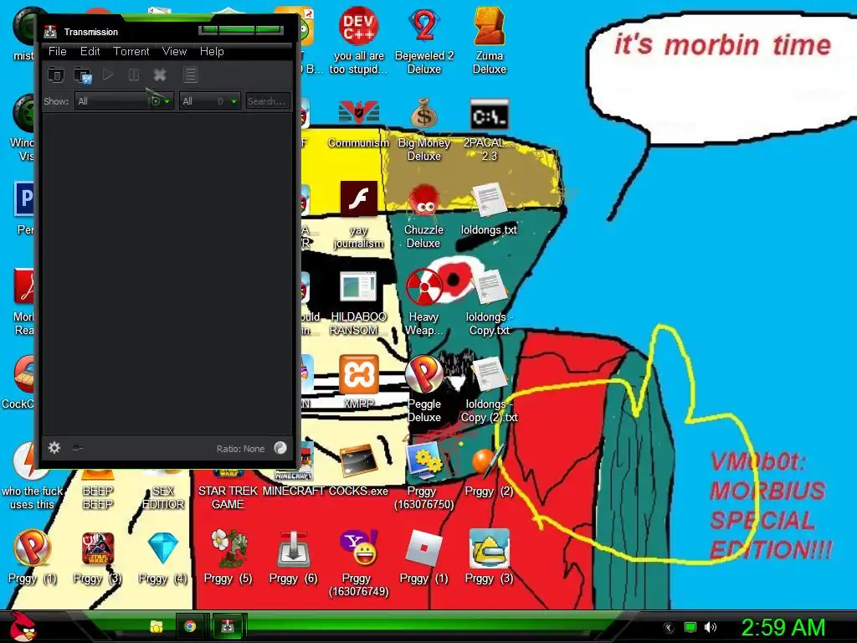This screenshot has width=857, height=643.
Task: Start torrent with the play icon
Action: pyautogui.click(x=108, y=75)
